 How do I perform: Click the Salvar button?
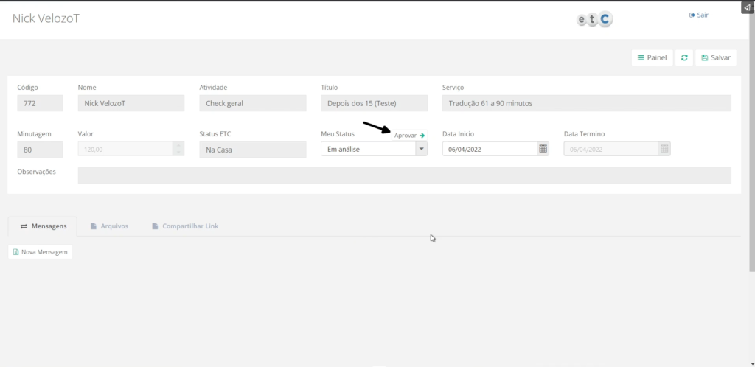(715, 58)
